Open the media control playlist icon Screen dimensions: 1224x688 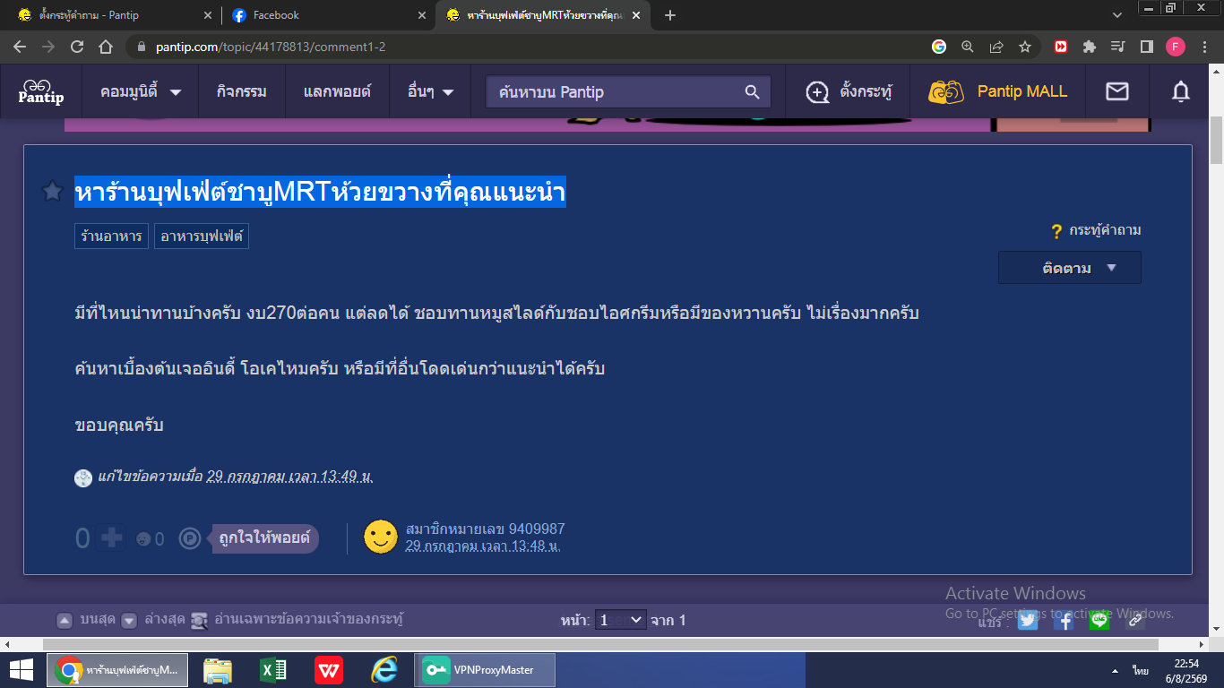click(1117, 47)
